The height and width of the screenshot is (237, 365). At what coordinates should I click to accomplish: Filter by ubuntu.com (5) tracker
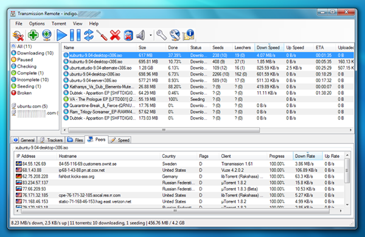(30, 106)
